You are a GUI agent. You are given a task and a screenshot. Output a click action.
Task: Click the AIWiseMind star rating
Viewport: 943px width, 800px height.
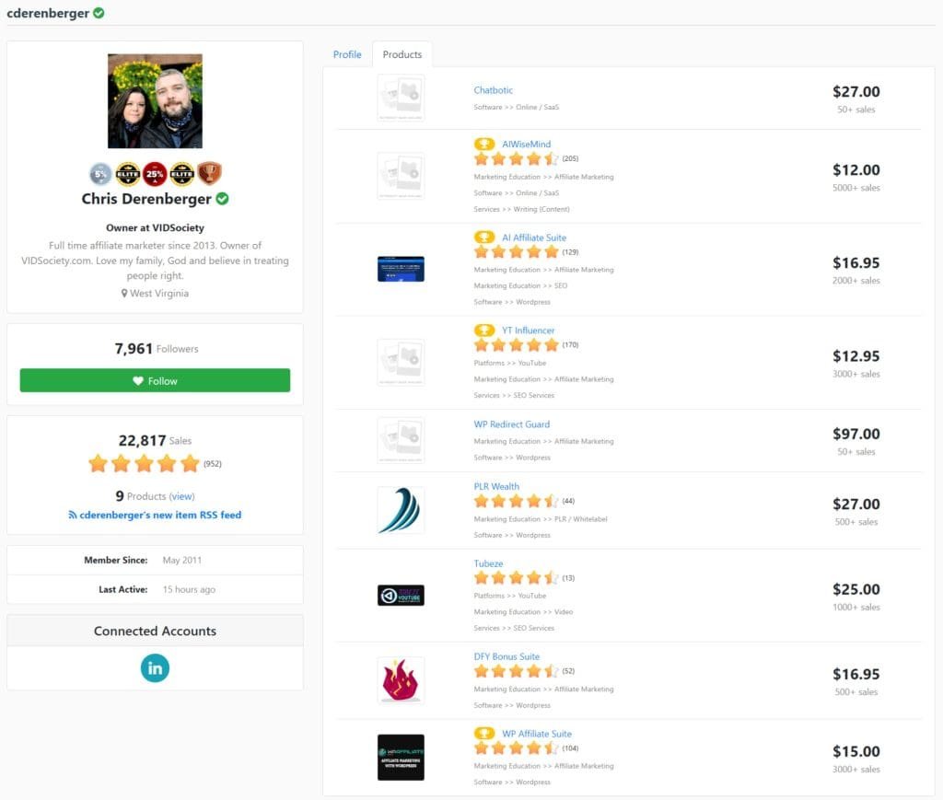coord(516,158)
